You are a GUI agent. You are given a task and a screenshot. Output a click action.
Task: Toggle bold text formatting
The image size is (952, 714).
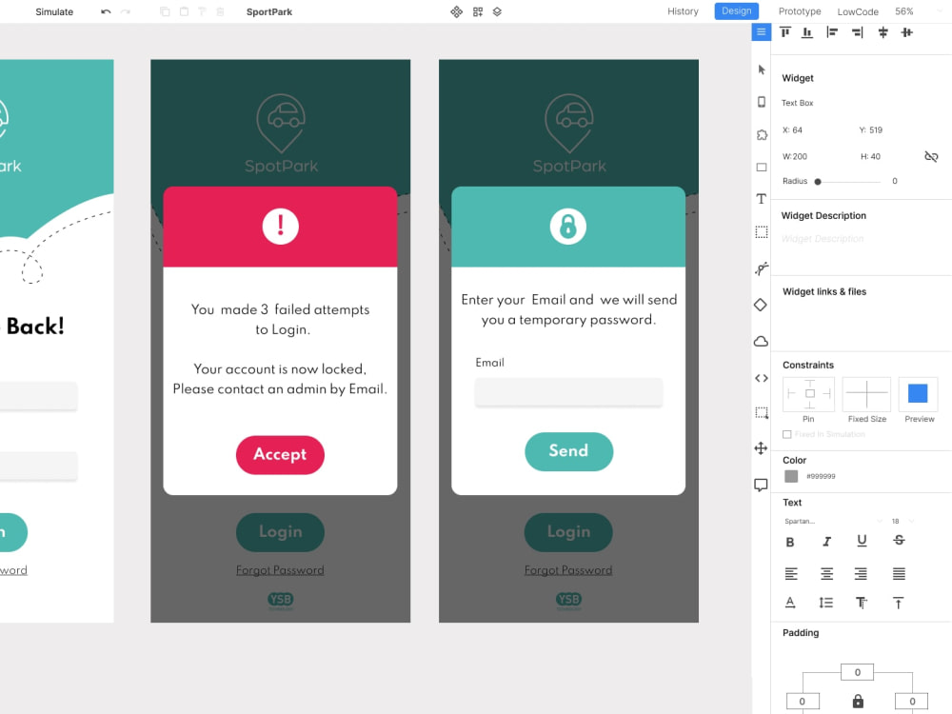pyautogui.click(x=790, y=542)
